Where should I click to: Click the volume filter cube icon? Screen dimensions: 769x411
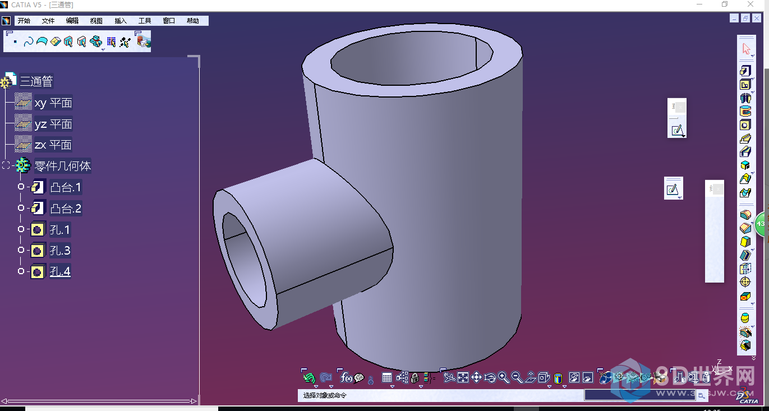click(x=56, y=42)
